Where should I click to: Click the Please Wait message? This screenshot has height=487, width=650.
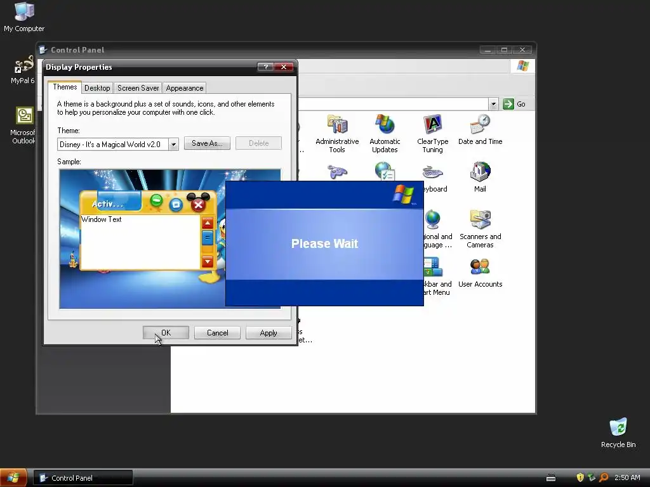click(x=324, y=243)
